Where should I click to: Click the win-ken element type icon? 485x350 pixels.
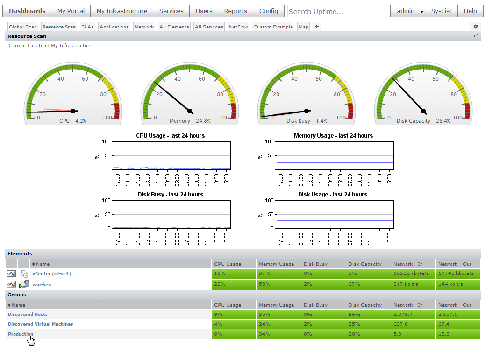pyautogui.click(x=24, y=284)
